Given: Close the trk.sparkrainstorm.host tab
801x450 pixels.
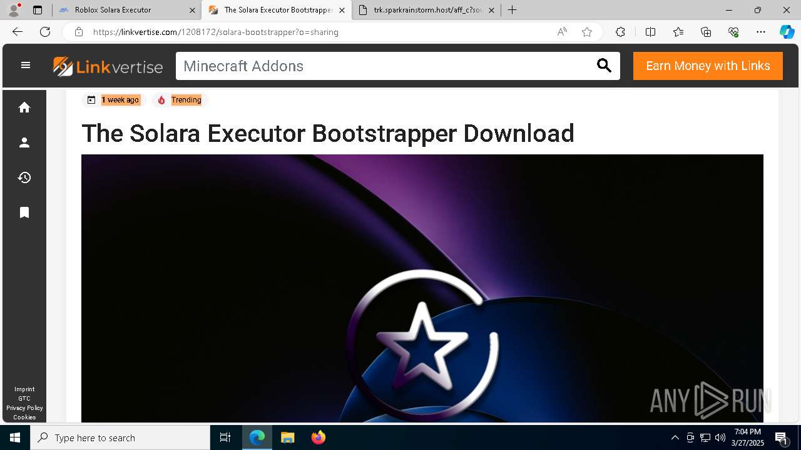Looking at the screenshot, I should pyautogui.click(x=491, y=10).
